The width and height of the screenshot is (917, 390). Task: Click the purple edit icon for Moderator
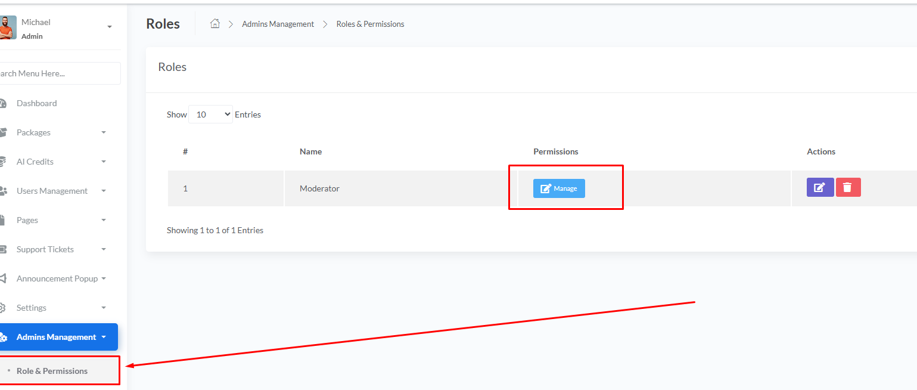tap(820, 187)
